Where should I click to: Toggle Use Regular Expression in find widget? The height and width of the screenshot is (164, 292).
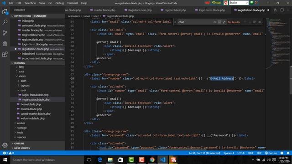tap(224, 22)
